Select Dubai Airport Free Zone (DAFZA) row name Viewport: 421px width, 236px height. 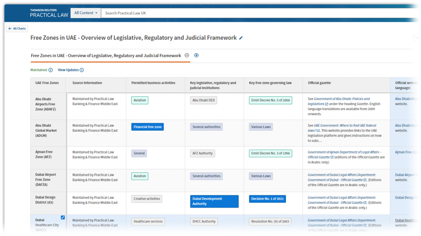tap(46, 180)
